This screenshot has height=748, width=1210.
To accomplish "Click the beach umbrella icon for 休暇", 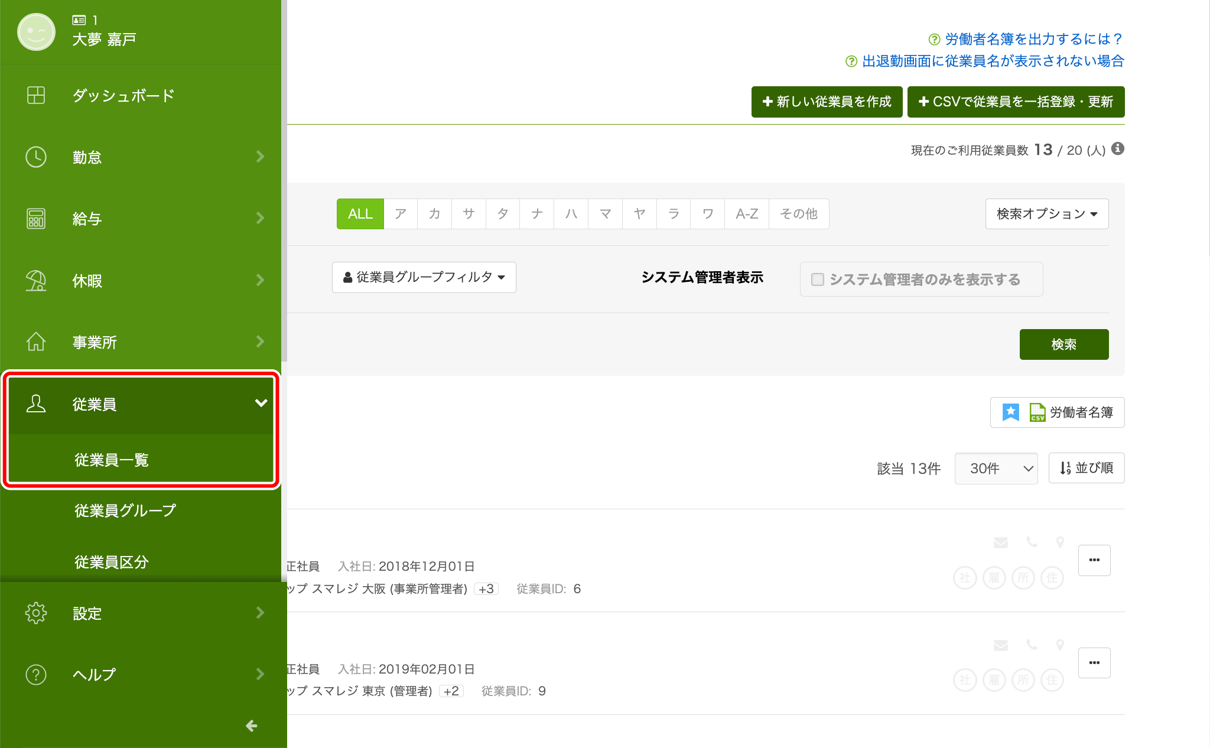I will [x=36, y=281].
